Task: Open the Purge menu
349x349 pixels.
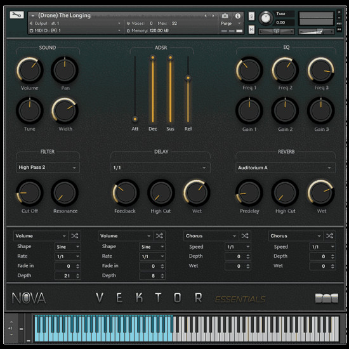Action: point(230,23)
